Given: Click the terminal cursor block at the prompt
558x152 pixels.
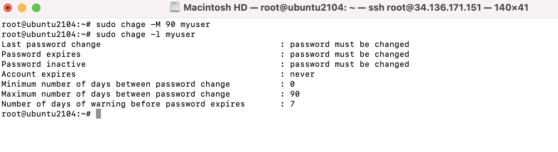Looking at the screenshot, I should point(98,114).
